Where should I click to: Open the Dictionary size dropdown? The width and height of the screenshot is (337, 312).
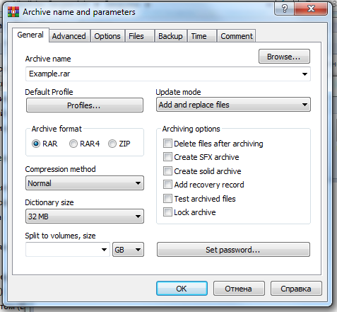tap(85, 216)
